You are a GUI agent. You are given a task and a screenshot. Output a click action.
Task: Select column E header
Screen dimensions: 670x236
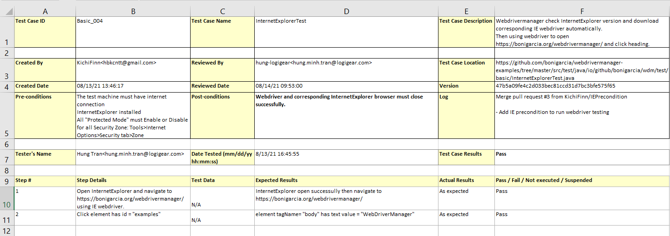coord(466,12)
